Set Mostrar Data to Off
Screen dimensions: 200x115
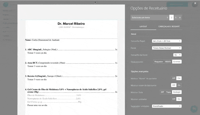pos(162,92)
